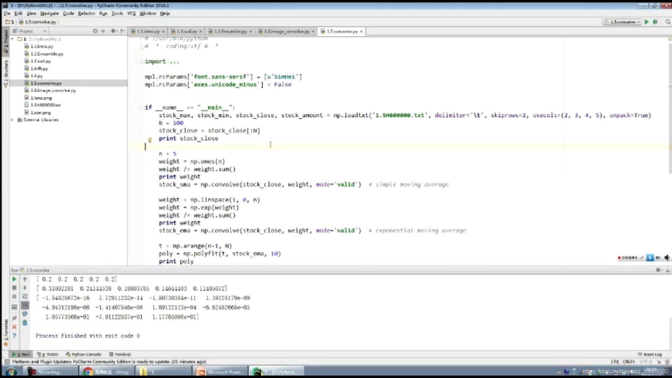Start debugging with the bug icon

point(655,22)
